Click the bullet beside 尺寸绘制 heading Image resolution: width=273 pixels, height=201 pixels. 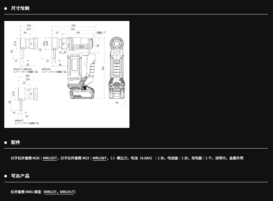point(6,8)
